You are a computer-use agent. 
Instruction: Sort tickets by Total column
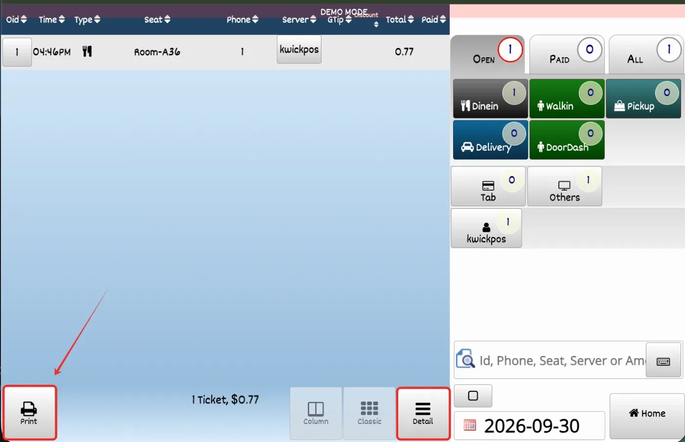[x=400, y=20]
